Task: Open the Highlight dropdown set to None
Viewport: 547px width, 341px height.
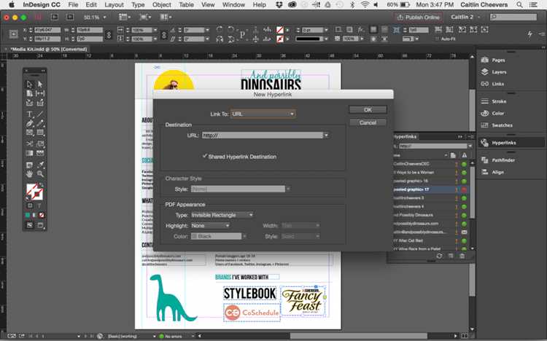Action: tap(210, 226)
